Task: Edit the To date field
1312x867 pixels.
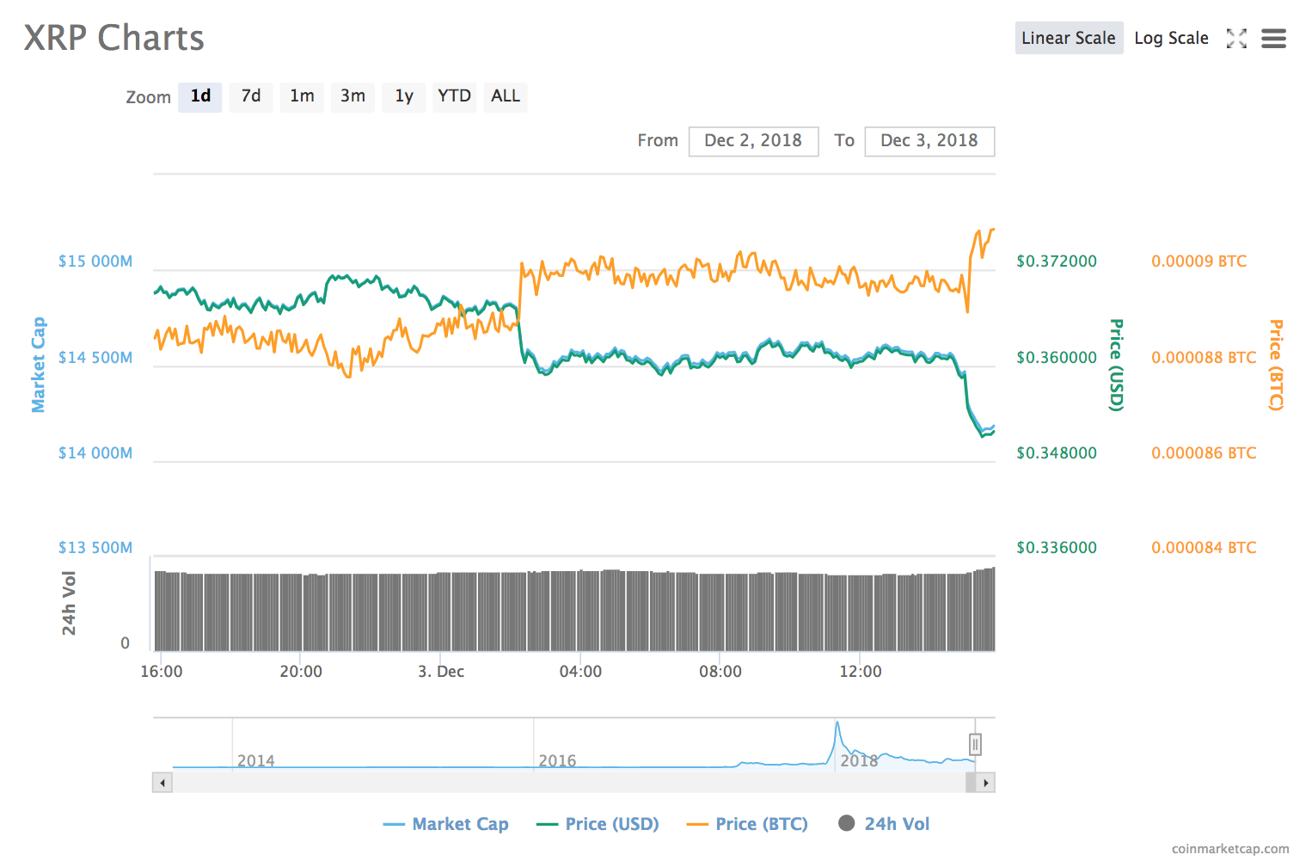Action: (x=929, y=141)
